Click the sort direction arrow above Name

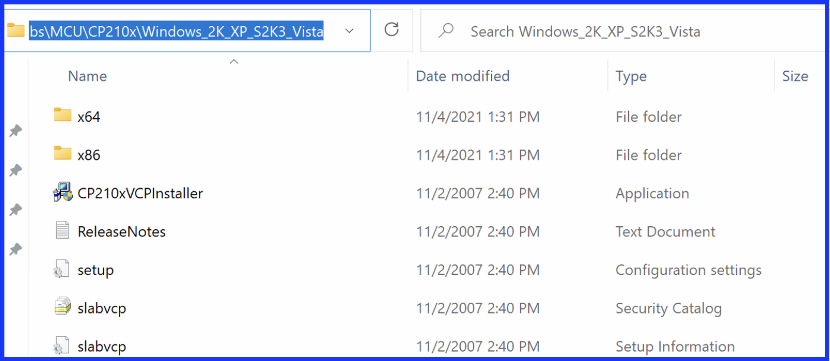pyautogui.click(x=234, y=61)
